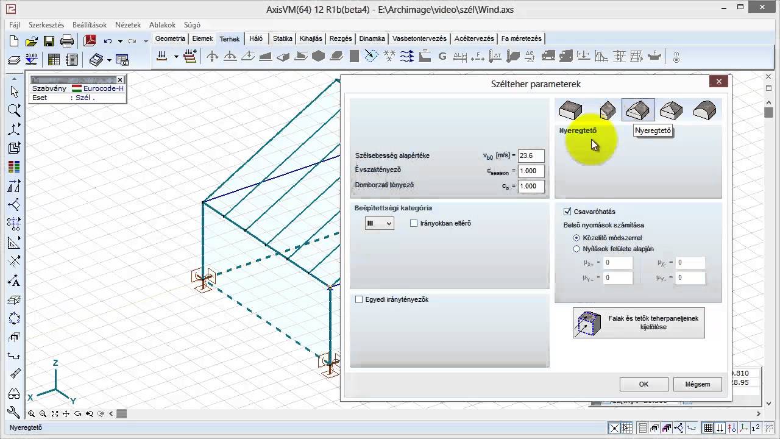Undo the last action
The height and width of the screenshot is (439, 780).
(x=108, y=41)
